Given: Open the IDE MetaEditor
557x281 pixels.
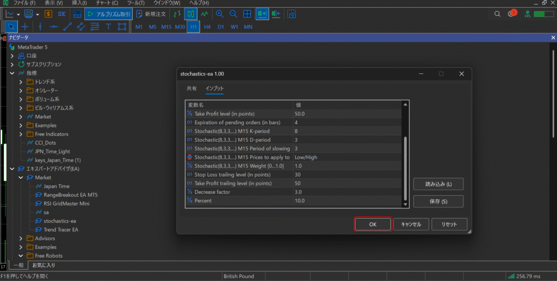Looking at the screenshot, I should (62, 14).
